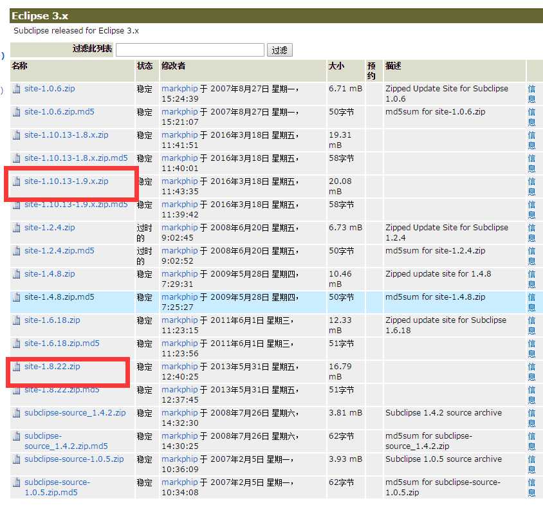Download subclipse-source_1.4.2.zip
This screenshot has width=543, height=512.
pos(75,413)
